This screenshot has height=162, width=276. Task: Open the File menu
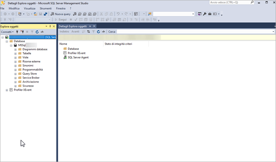pos(2,9)
